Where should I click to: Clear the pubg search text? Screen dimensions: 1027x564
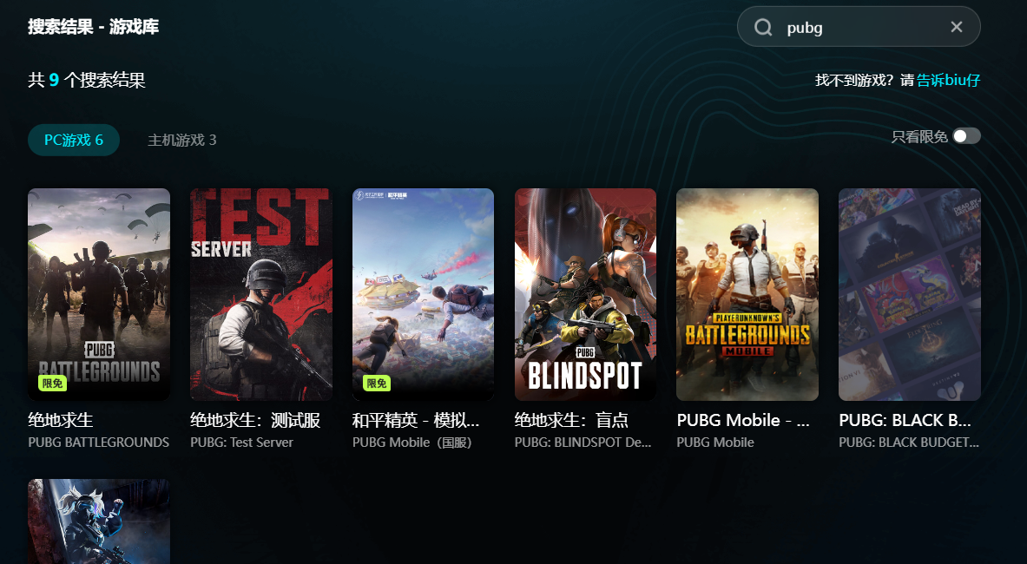pyautogui.click(x=957, y=27)
